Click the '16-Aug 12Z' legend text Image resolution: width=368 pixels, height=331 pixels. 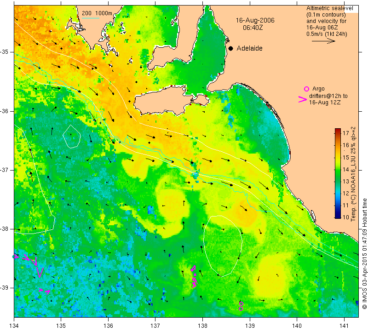(325, 102)
